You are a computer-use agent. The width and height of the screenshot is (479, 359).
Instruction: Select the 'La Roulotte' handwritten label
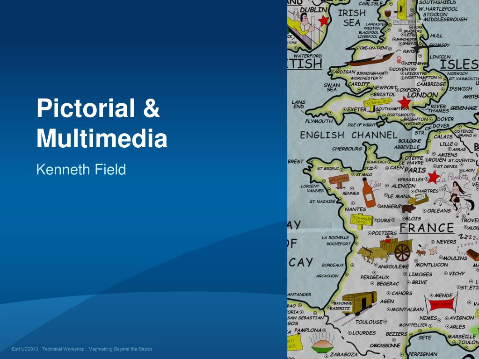coord(453,178)
